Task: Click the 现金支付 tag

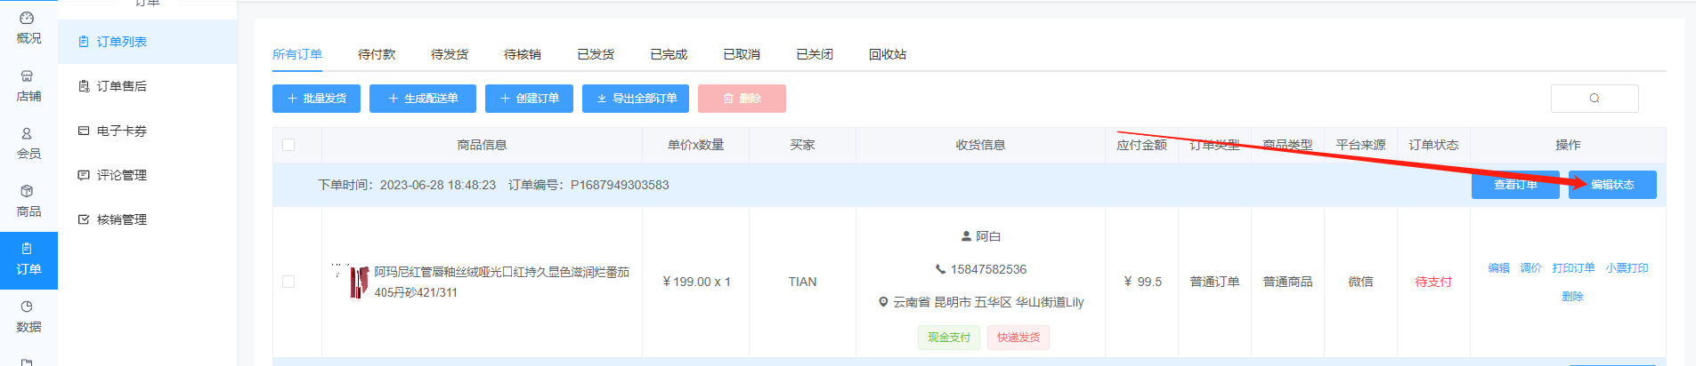Action: 949,338
